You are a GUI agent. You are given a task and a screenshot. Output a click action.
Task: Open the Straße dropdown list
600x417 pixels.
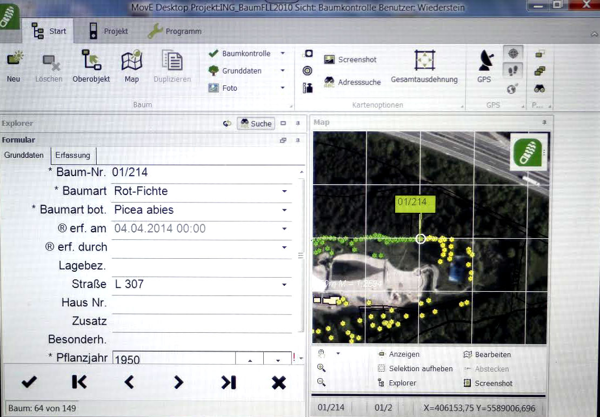coord(284,285)
